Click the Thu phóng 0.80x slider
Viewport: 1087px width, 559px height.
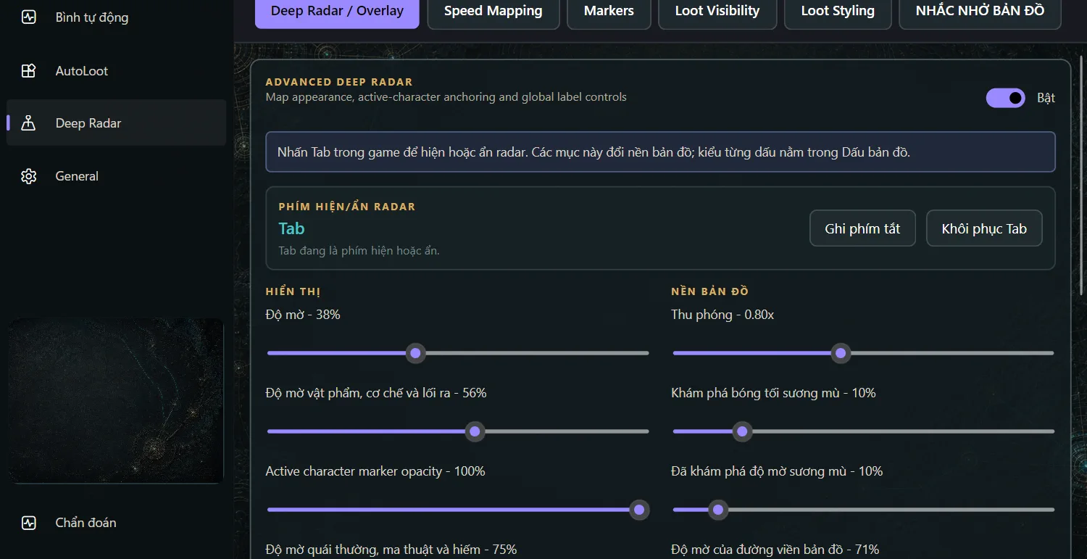(863, 353)
